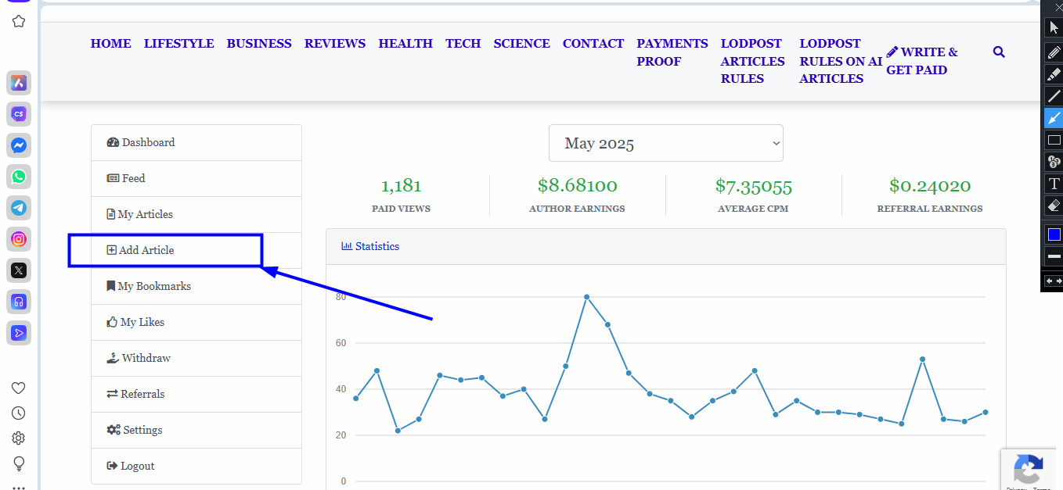Open the May 2025 month dropdown

pos(665,143)
